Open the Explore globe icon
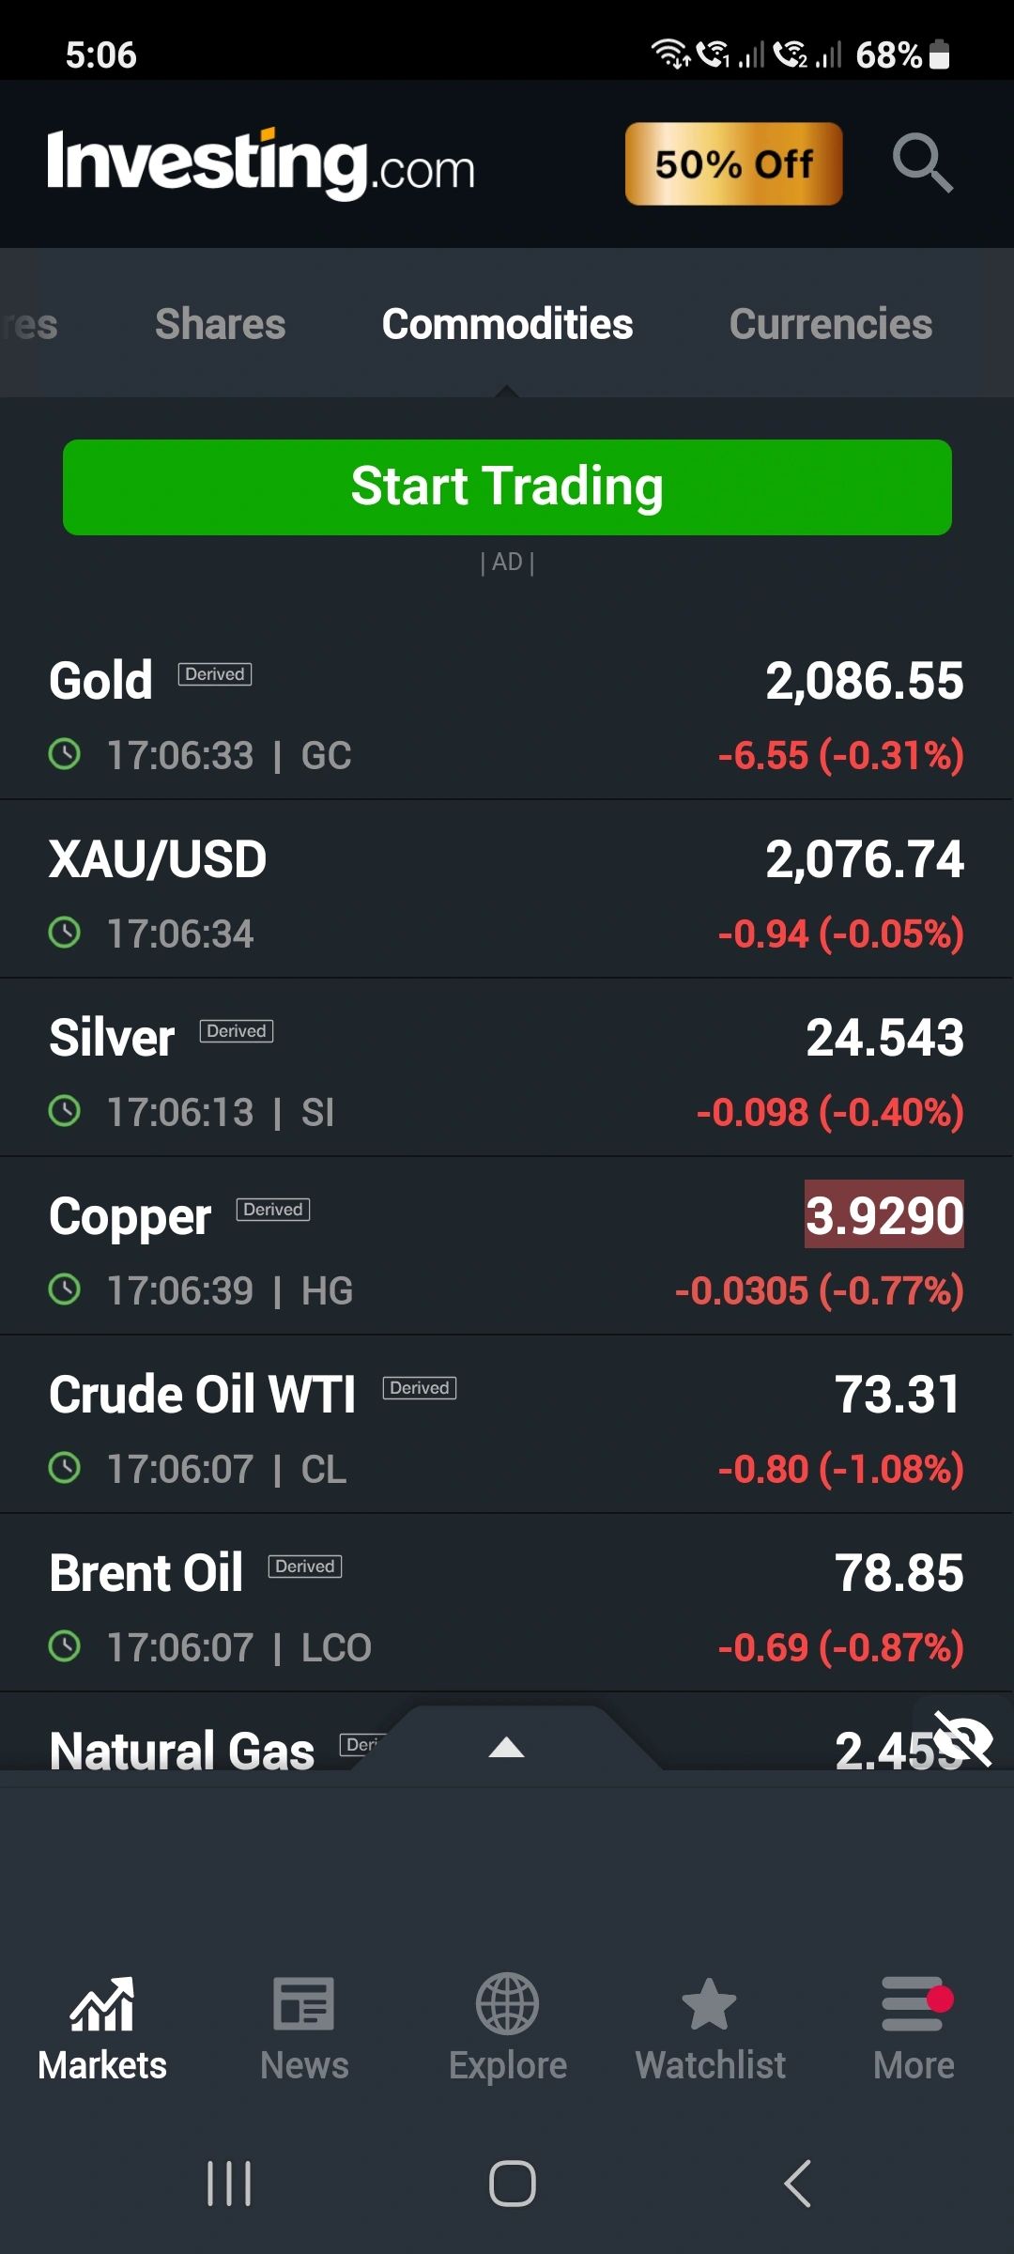This screenshot has height=2254, width=1014. (x=507, y=2003)
